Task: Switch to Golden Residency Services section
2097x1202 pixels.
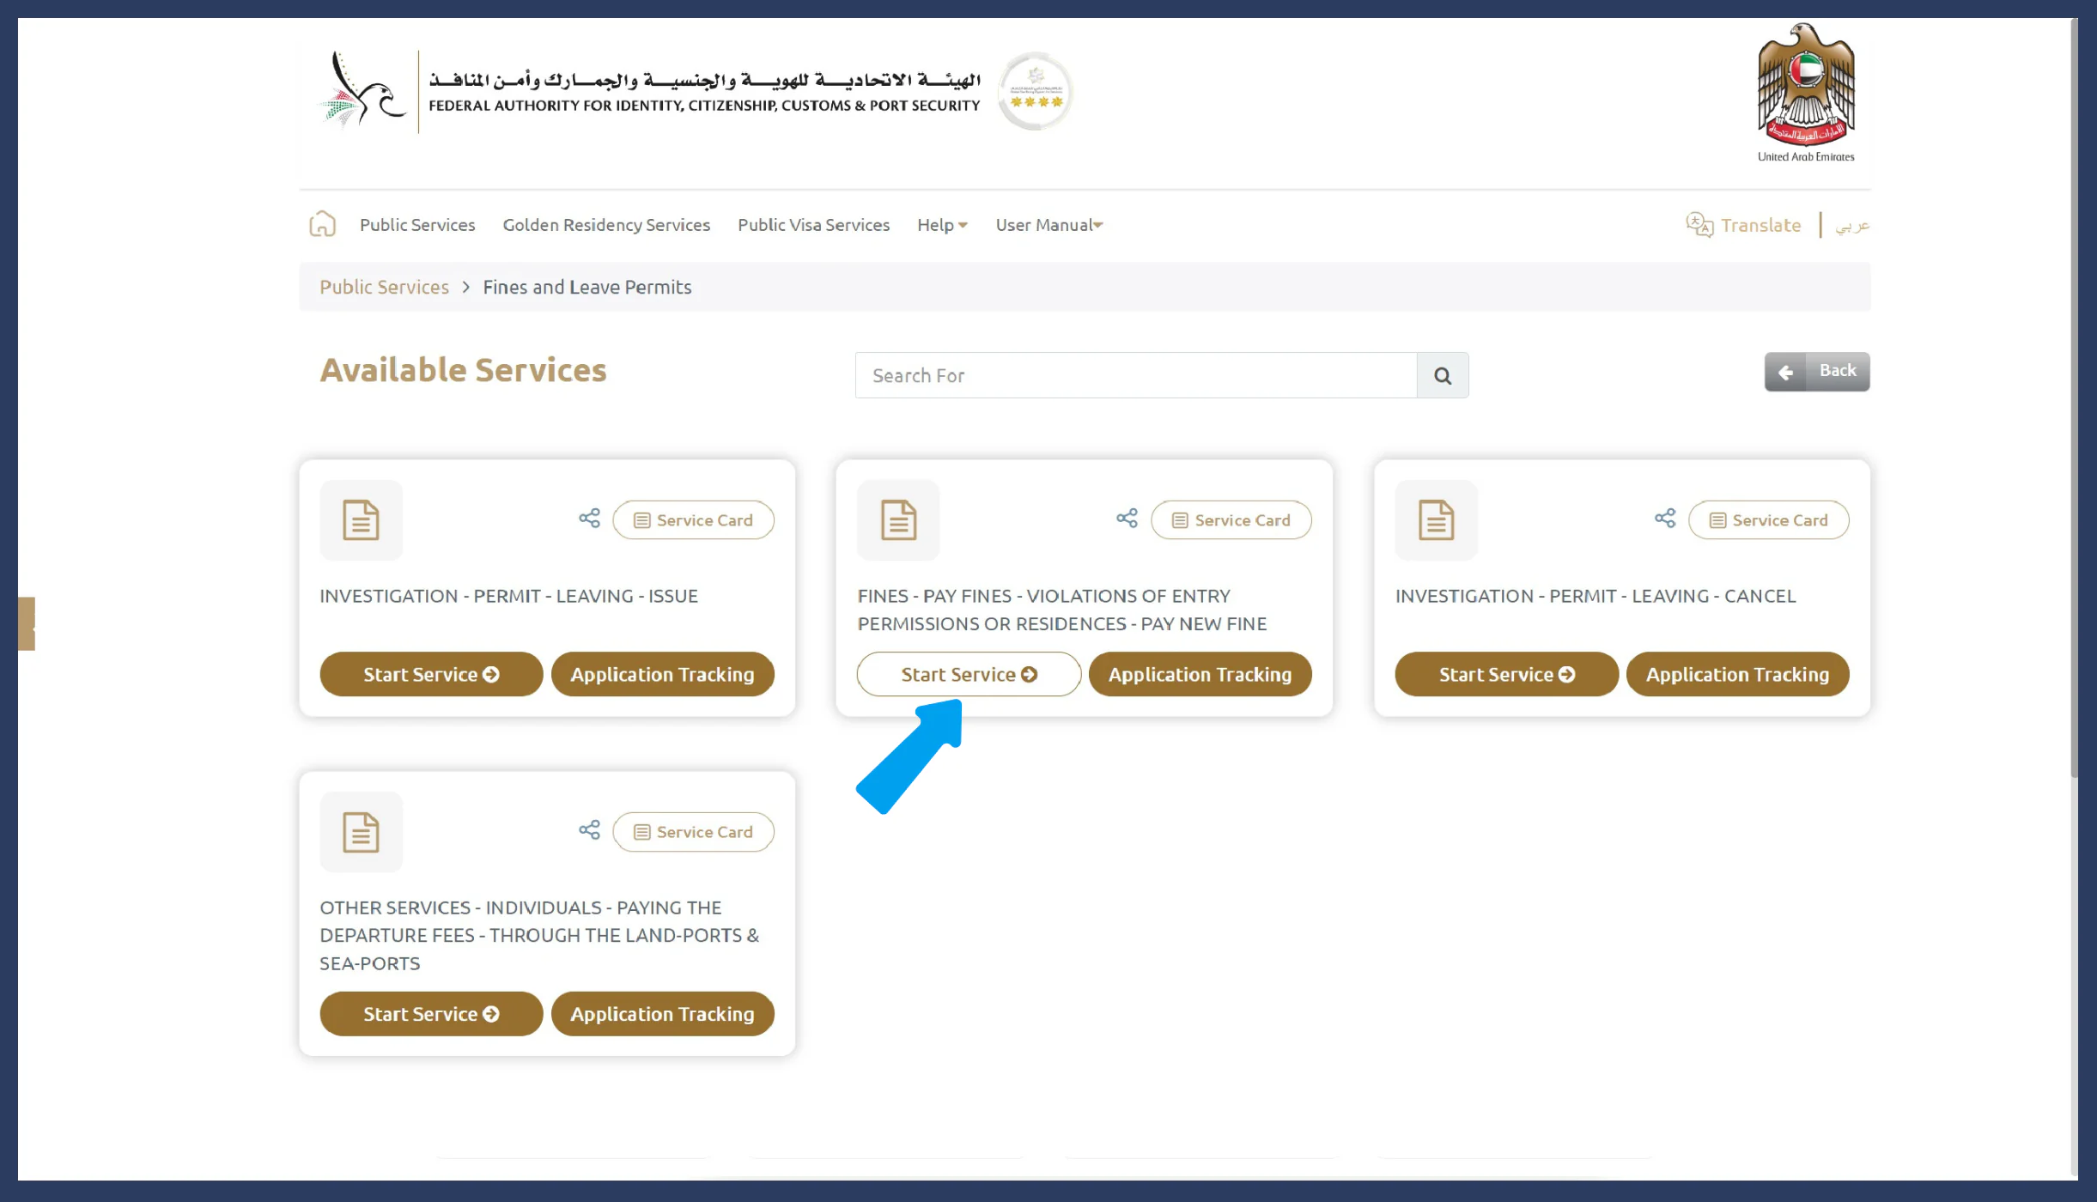Action: [605, 225]
